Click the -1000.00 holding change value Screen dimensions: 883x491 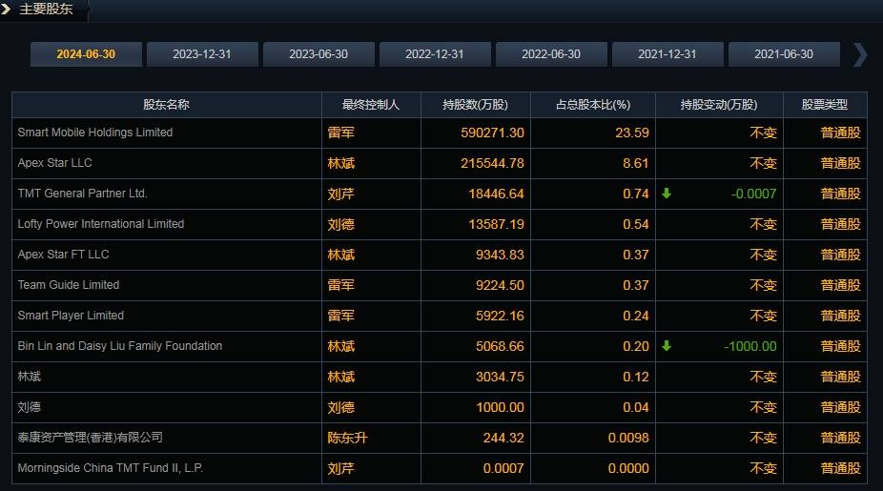750,346
